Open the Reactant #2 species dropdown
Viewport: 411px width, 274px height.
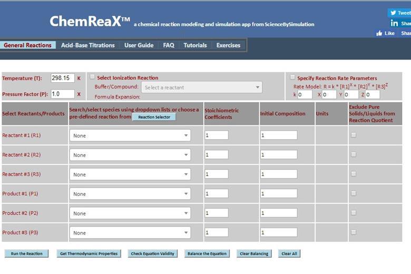(x=130, y=155)
